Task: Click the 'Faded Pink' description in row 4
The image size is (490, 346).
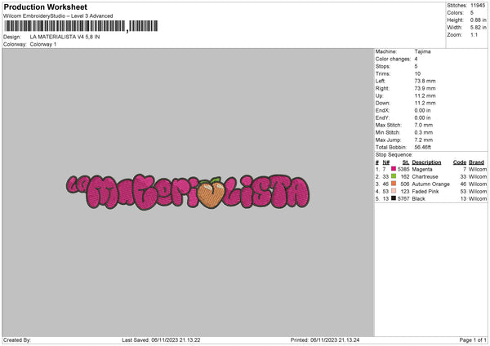Action: pyautogui.click(x=425, y=192)
